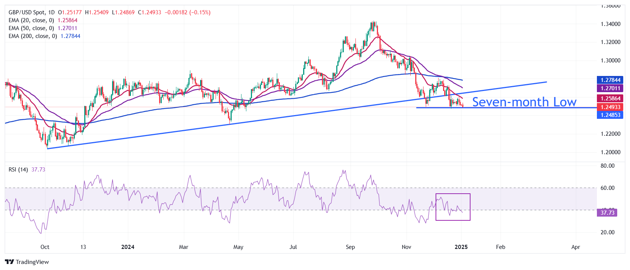Viewport: 630px width, 270px height.
Task: Click the current price 1.24933 label
Action: pyautogui.click(x=610, y=107)
